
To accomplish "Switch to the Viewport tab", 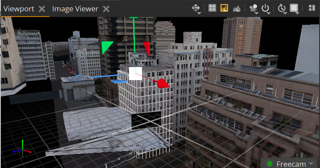I will pyautogui.click(x=19, y=9).
